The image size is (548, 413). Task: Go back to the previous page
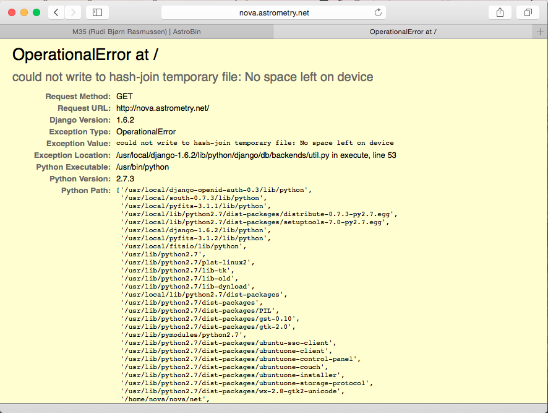pyautogui.click(x=56, y=12)
